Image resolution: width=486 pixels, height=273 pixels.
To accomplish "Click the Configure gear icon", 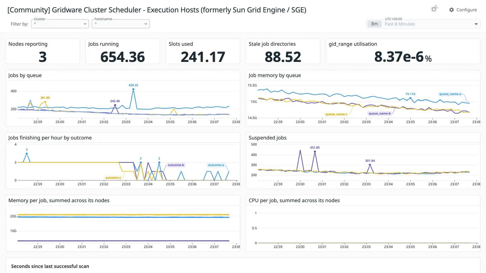I will click(452, 10).
